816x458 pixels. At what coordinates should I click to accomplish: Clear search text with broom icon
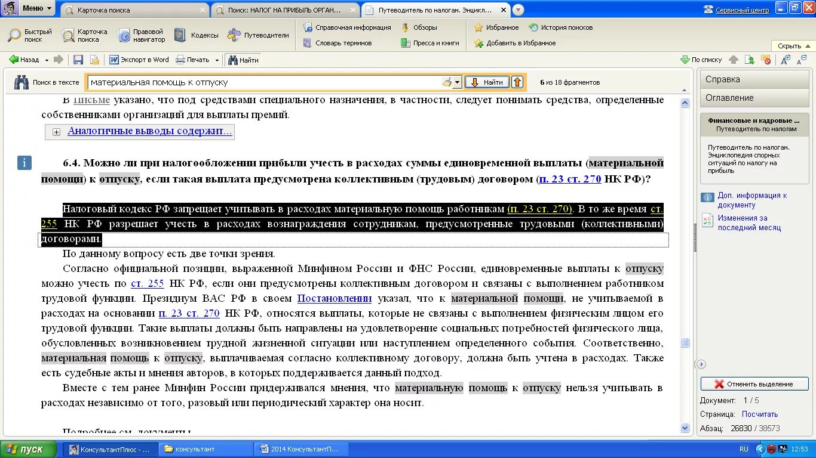[x=447, y=82]
